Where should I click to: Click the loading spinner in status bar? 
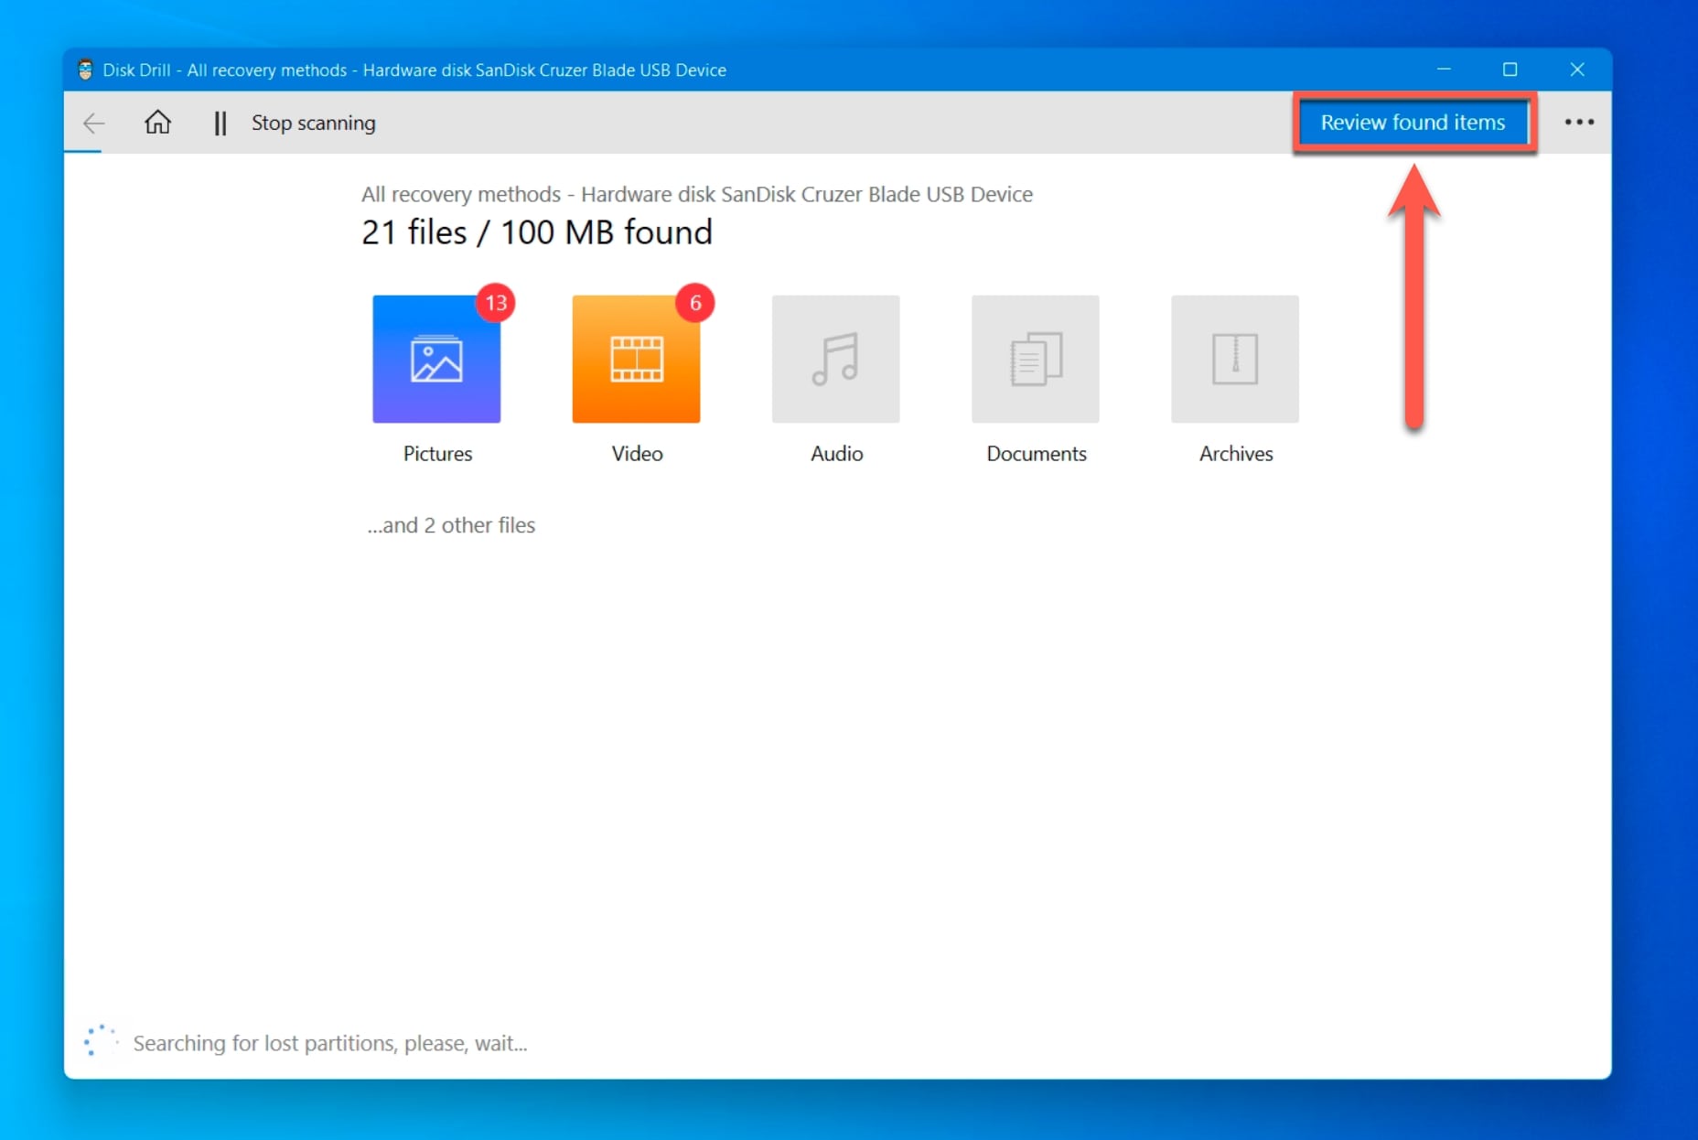[x=100, y=1041]
